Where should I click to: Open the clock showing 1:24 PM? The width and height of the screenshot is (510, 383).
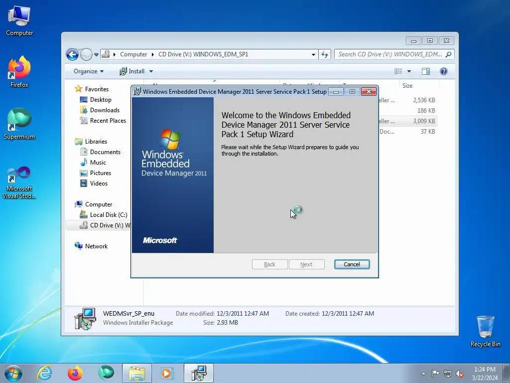[x=485, y=374]
